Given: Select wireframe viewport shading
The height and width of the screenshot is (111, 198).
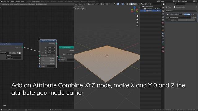Looking at the screenshot, I should click(130, 4).
